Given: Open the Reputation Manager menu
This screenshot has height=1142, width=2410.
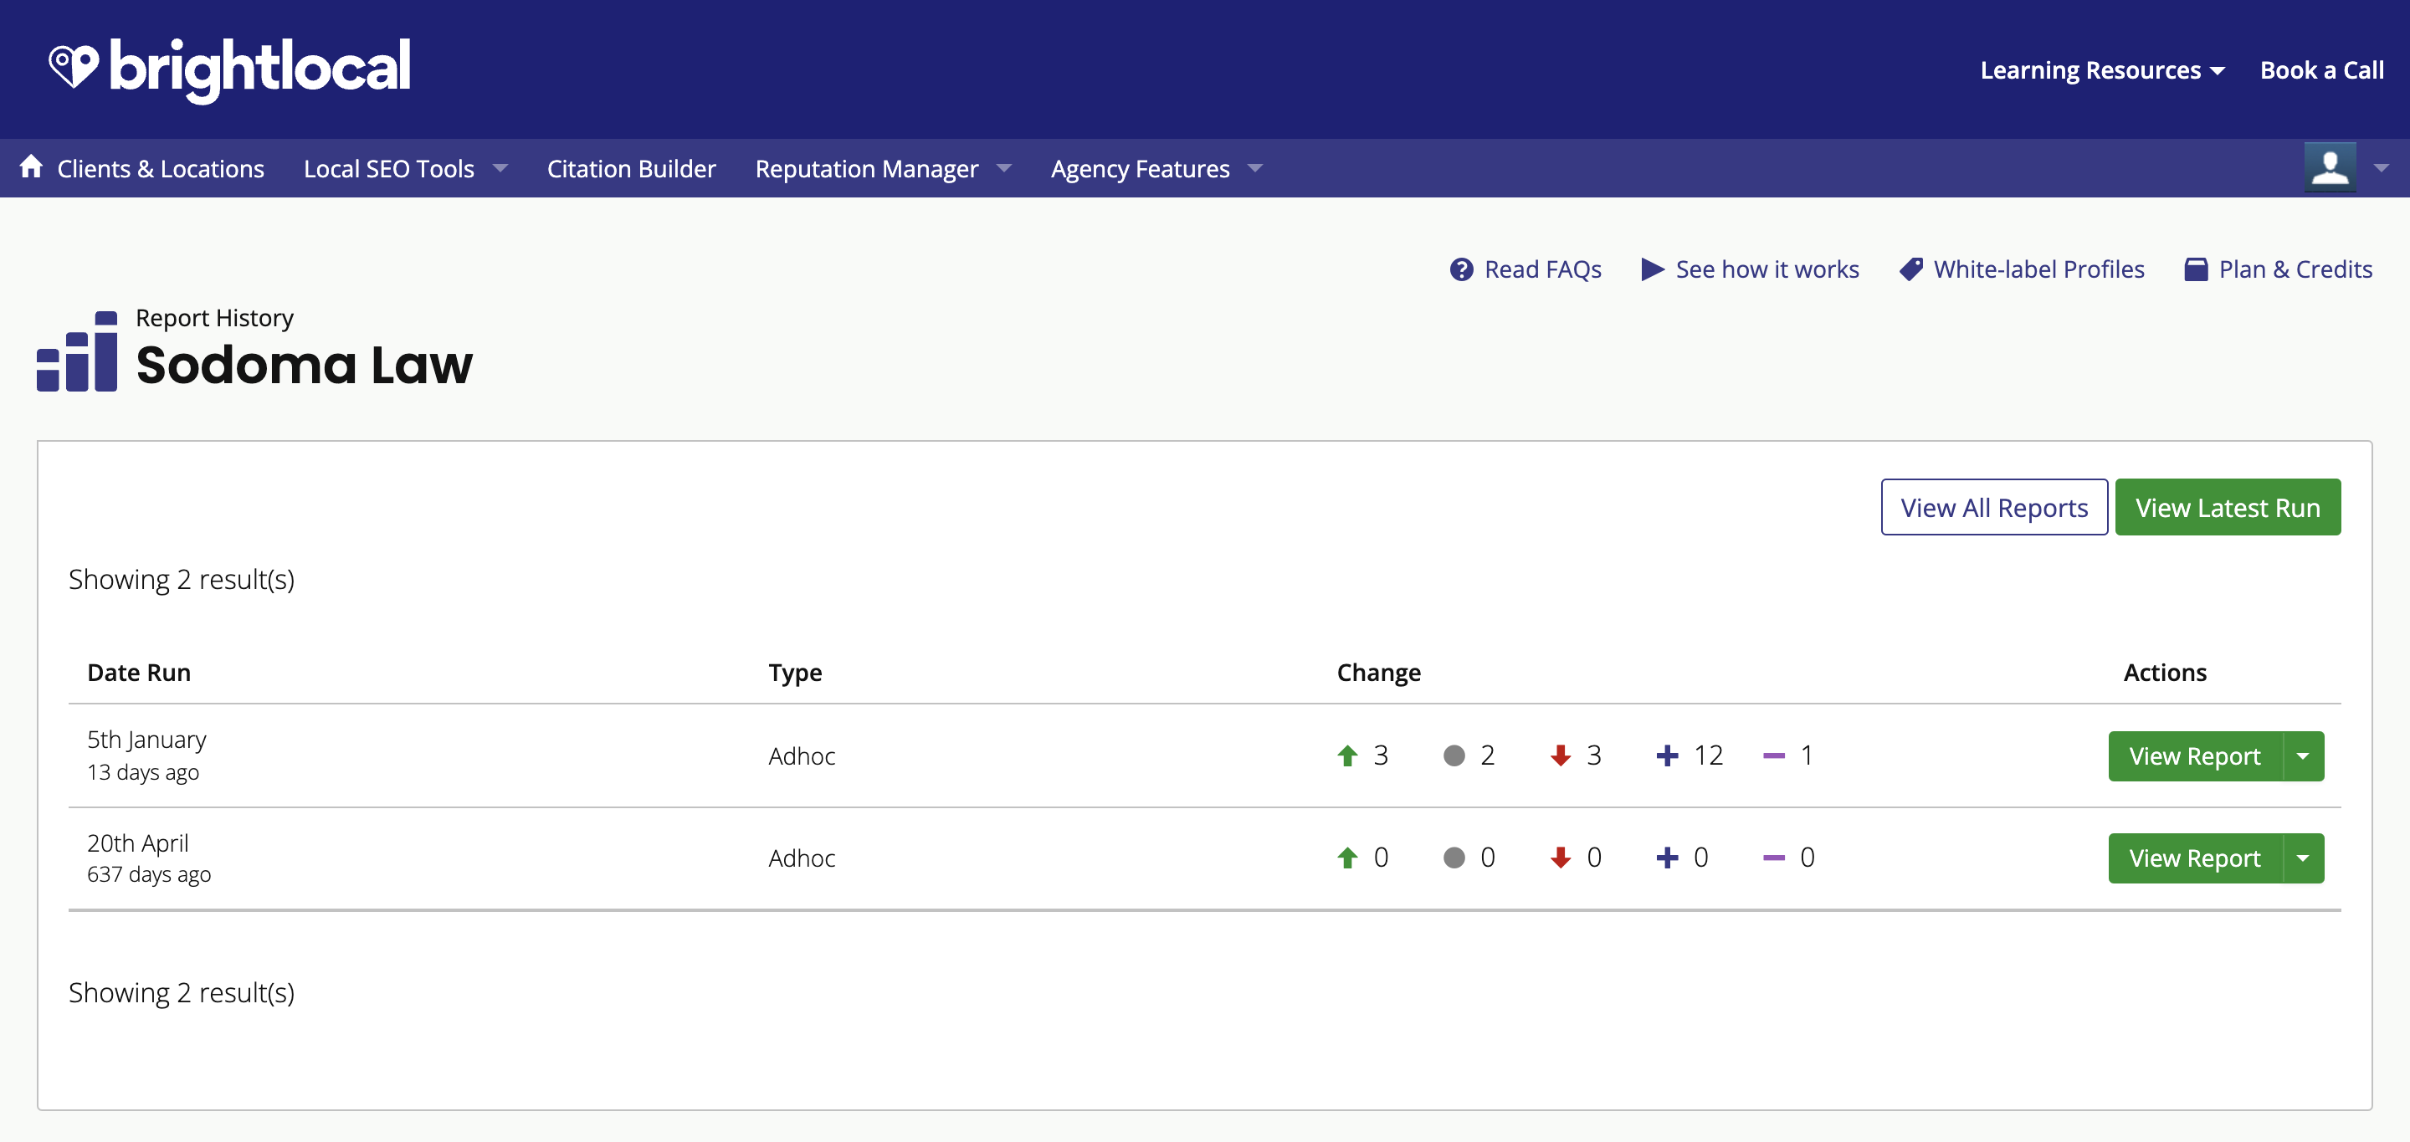Looking at the screenshot, I should click(x=866, y=168).
